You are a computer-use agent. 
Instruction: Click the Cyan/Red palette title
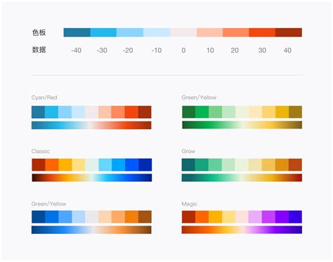coord(44,98)
